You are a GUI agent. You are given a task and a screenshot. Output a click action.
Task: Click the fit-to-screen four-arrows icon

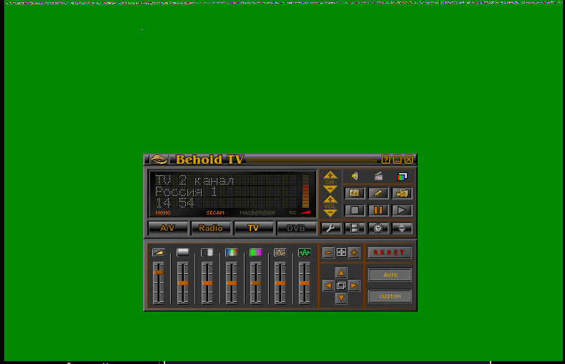[341, 252]
